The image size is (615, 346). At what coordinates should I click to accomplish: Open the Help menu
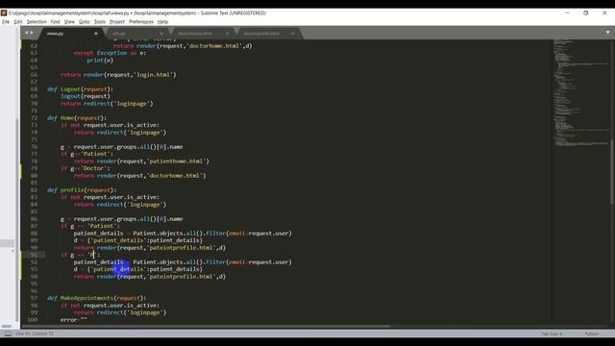coord(162,21)
